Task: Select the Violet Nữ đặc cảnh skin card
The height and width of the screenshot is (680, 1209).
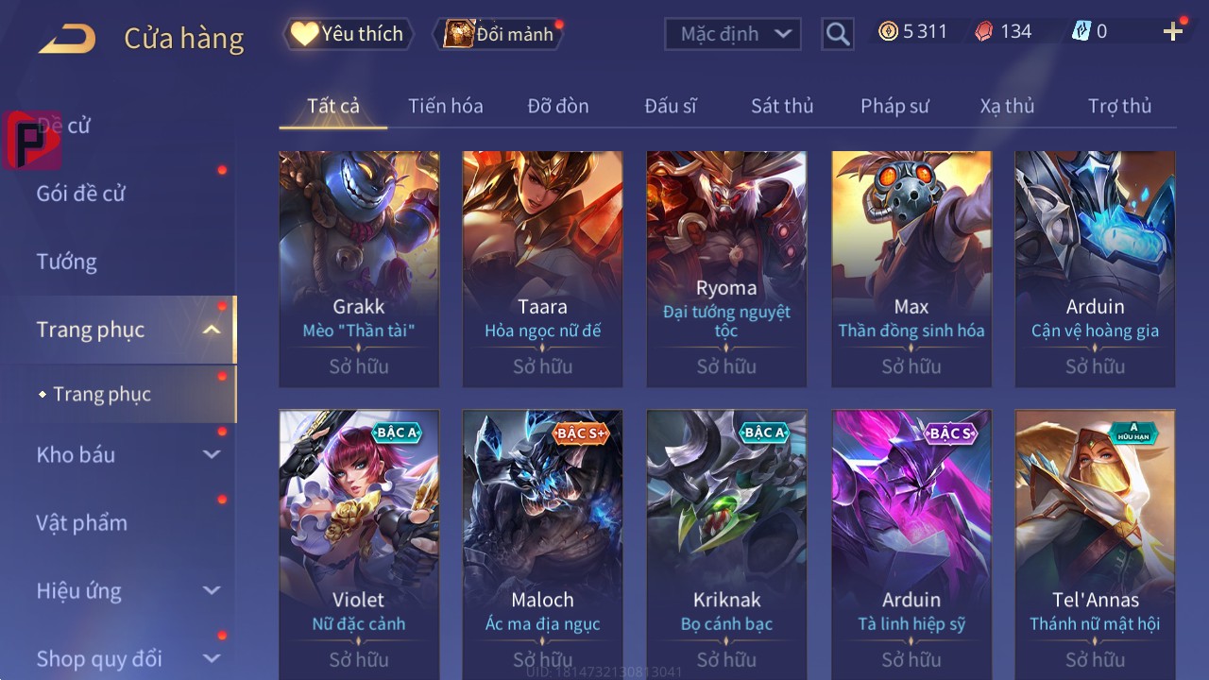Action: (x=359, y=543)
